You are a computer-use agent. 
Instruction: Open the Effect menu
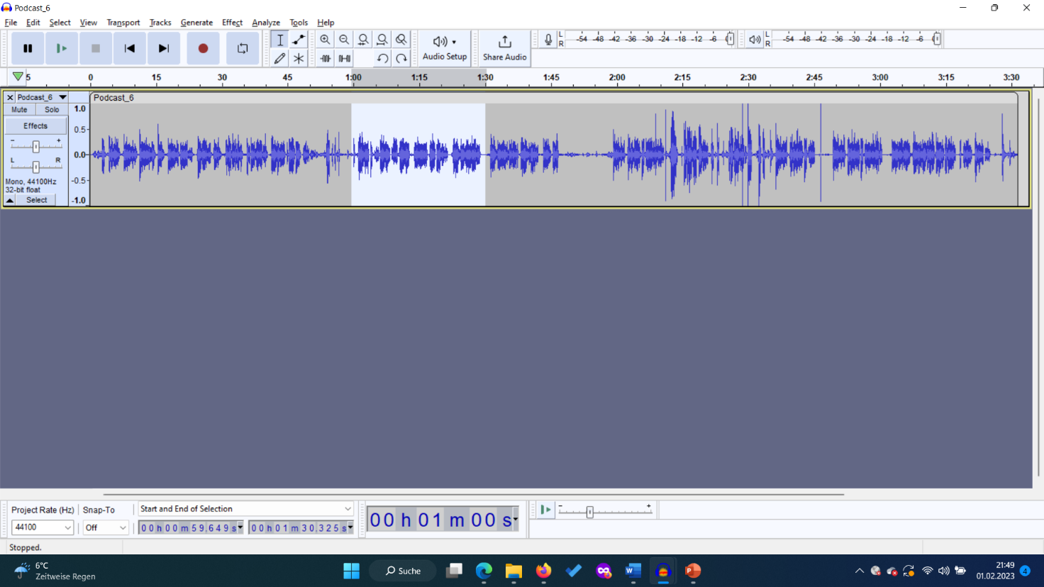tap(232, 23)
